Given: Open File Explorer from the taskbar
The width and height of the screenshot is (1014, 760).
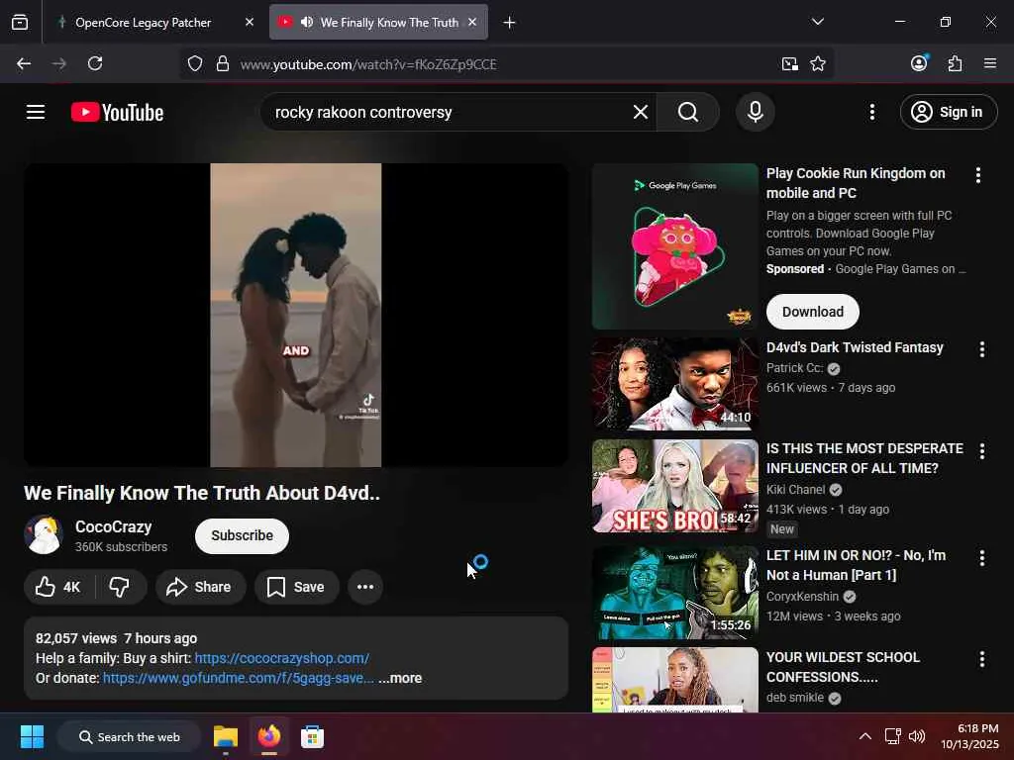Looking at the screenshot, I should coord(226,736).
